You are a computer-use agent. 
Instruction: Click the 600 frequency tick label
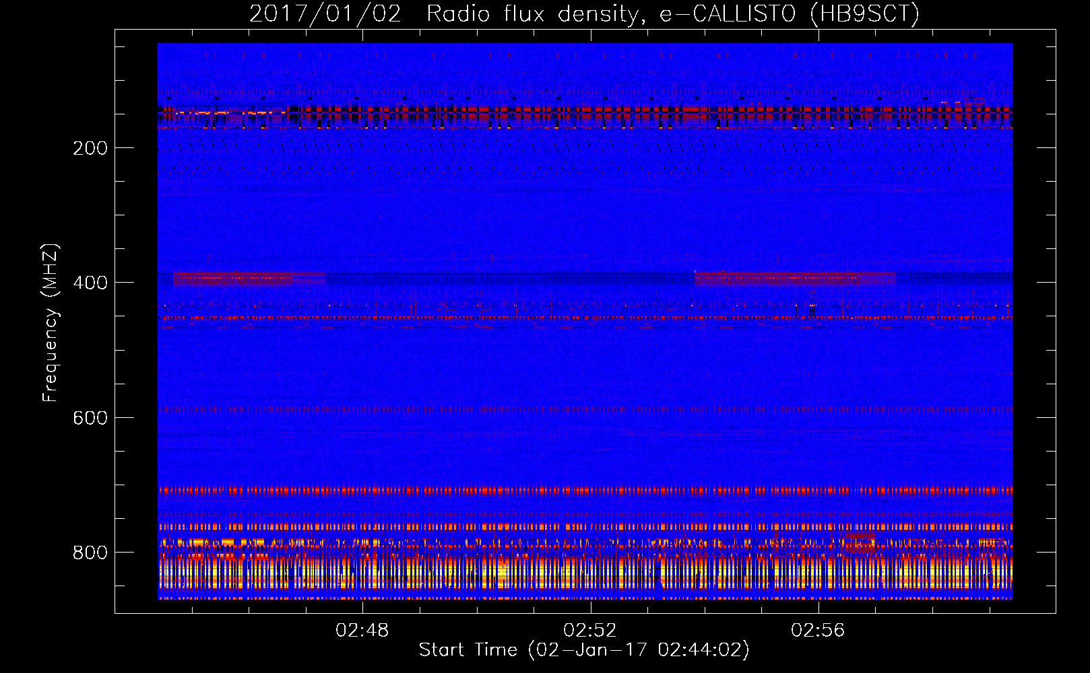click(90, 418)
